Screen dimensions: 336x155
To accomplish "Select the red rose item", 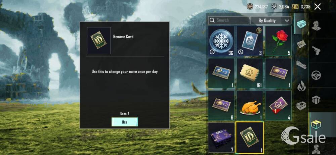I will click(278, 41).
